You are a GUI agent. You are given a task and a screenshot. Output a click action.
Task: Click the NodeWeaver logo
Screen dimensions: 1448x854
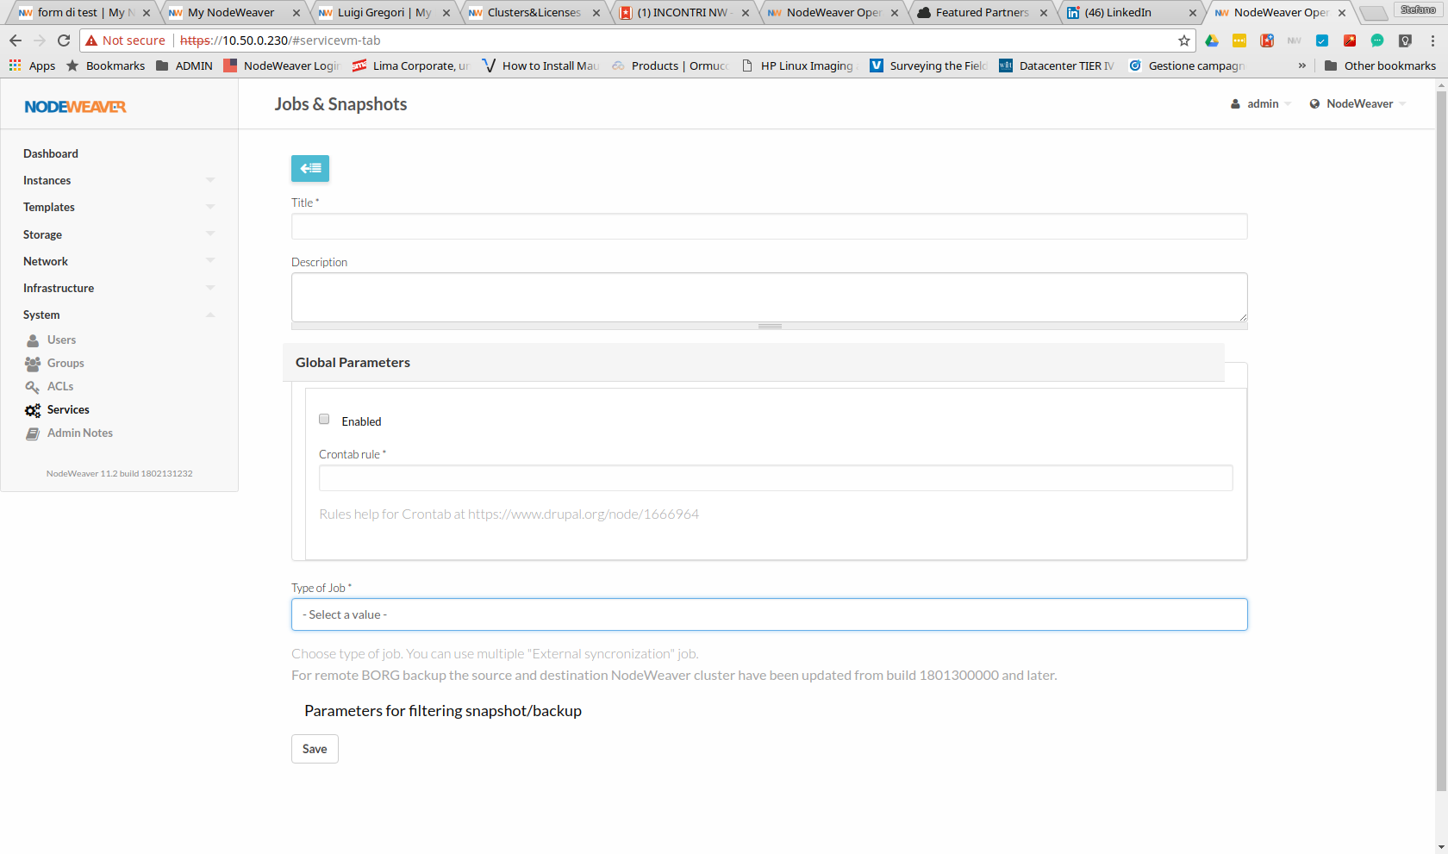pyautogui.click(x=76, y=107)
